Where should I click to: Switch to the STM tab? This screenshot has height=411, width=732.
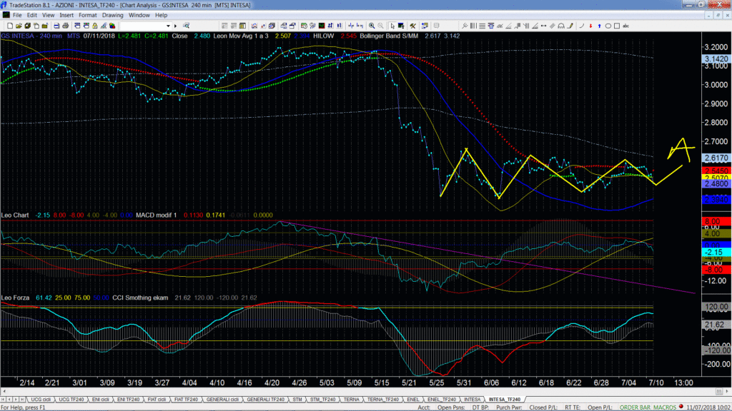tap(297, 400)
